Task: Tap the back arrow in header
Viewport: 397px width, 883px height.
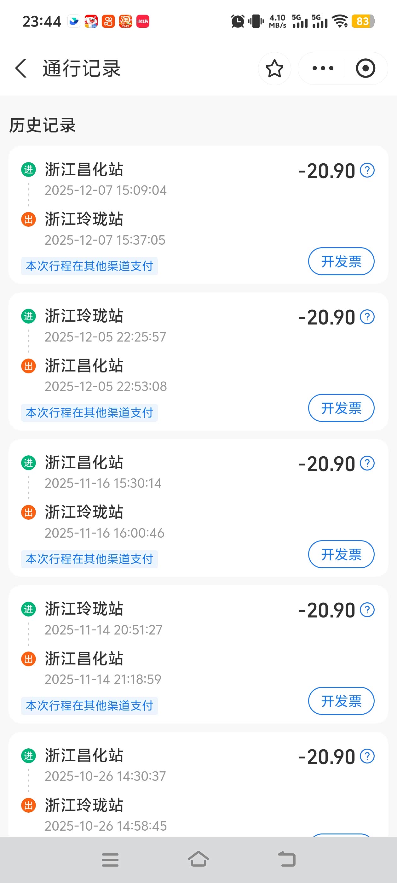Action: click(x=21, y=68)
